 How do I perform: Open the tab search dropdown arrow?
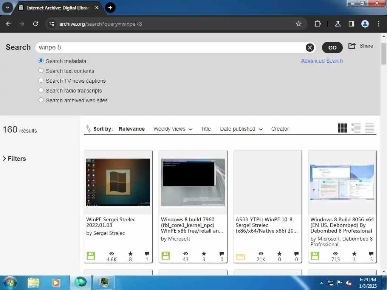8,8
